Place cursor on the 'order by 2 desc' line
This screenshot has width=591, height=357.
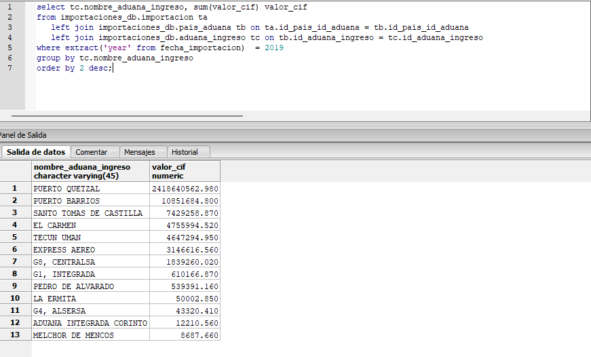(74, 69)
